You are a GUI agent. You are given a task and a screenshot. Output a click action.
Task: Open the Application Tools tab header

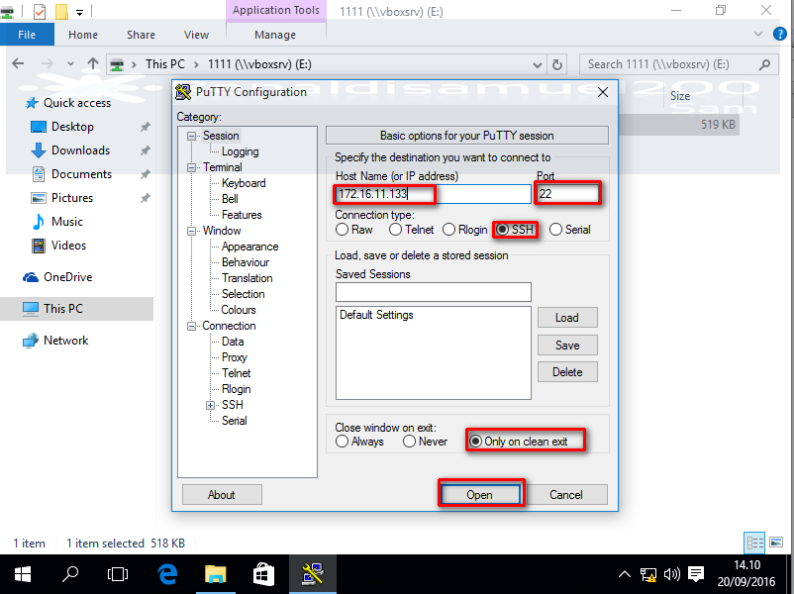pyautogui.click(x=276, y=10)
